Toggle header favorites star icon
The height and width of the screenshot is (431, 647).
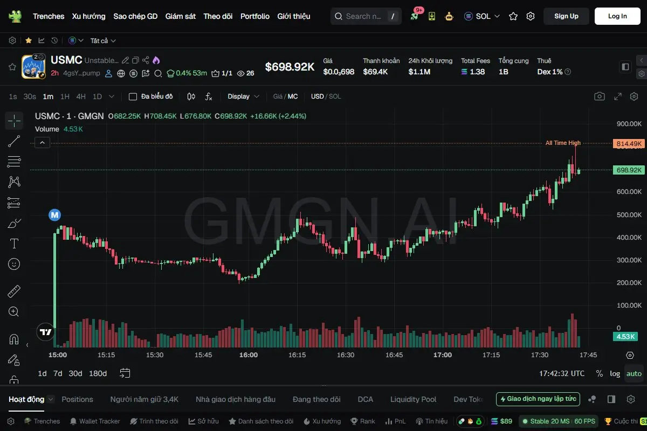[x=513, y=16]
